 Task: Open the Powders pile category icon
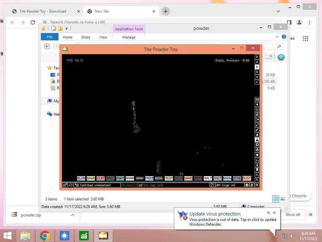click(x=257, y=140)
